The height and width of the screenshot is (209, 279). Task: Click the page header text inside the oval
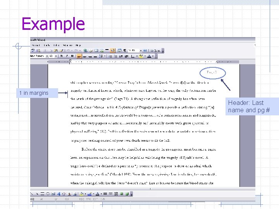tap(212, 72)
